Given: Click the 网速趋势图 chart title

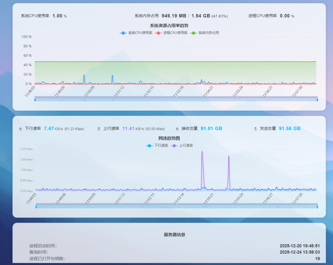Looking at the screenshot, I should [x=169, y=138].
